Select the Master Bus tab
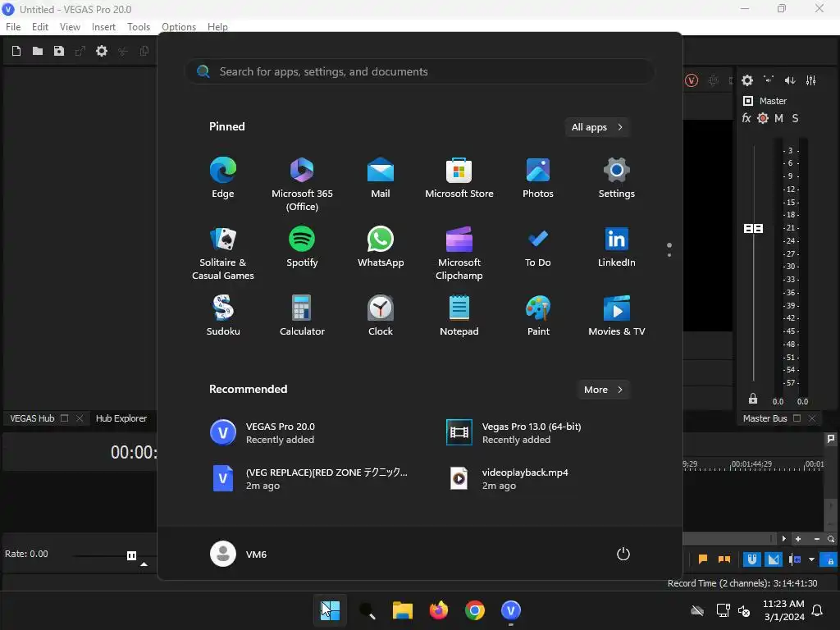The image size is (840, 630). 765,418
